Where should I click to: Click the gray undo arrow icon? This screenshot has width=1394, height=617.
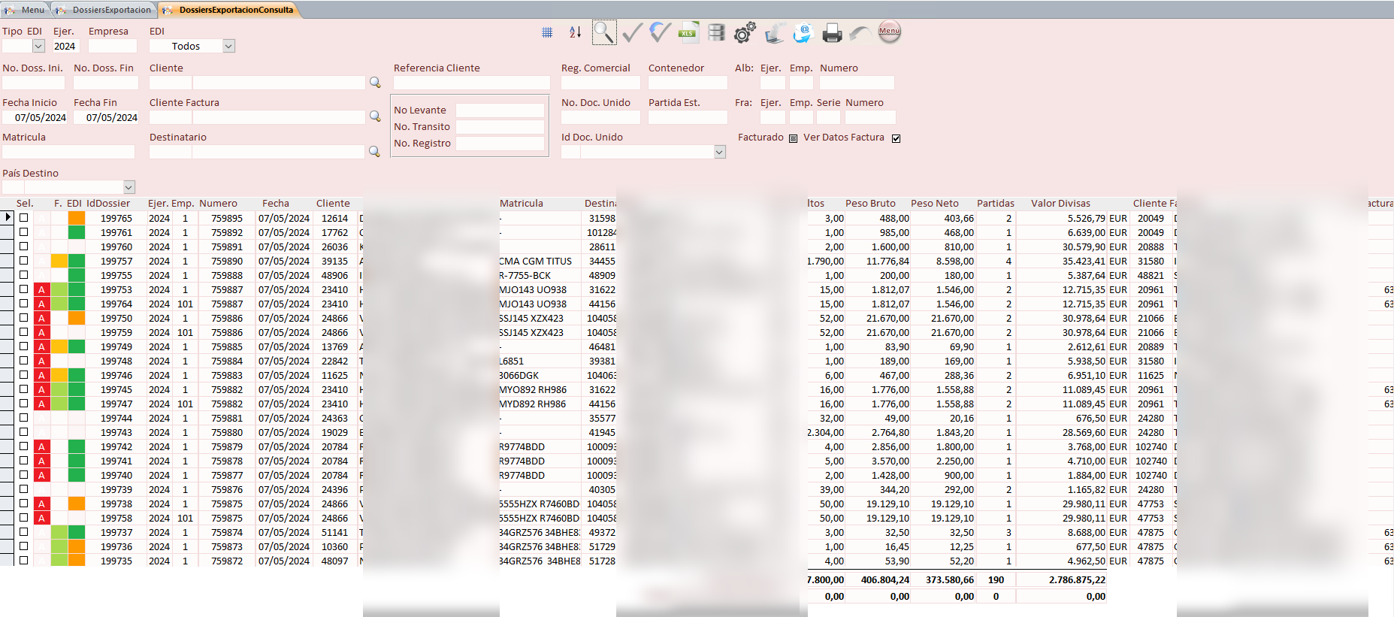[860, 33]
